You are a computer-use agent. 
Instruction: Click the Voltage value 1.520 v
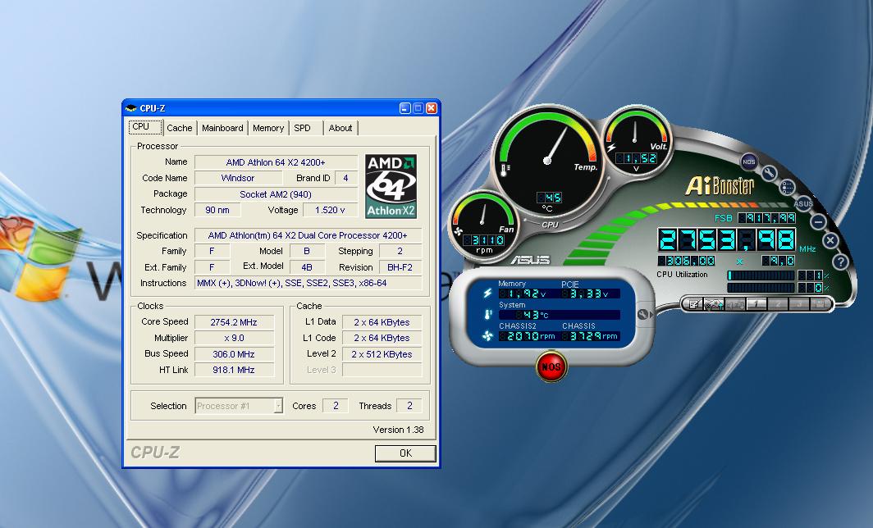pyautogui.click(x=330, y=210)
